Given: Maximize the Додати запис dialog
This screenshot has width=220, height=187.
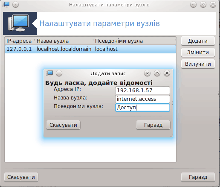Looking at the screenshot, I should coord(157,73).
